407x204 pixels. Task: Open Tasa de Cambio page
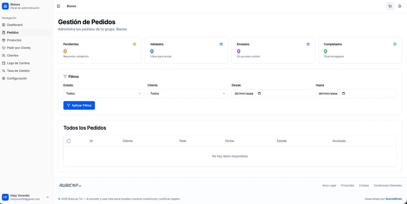click(18, 71)
